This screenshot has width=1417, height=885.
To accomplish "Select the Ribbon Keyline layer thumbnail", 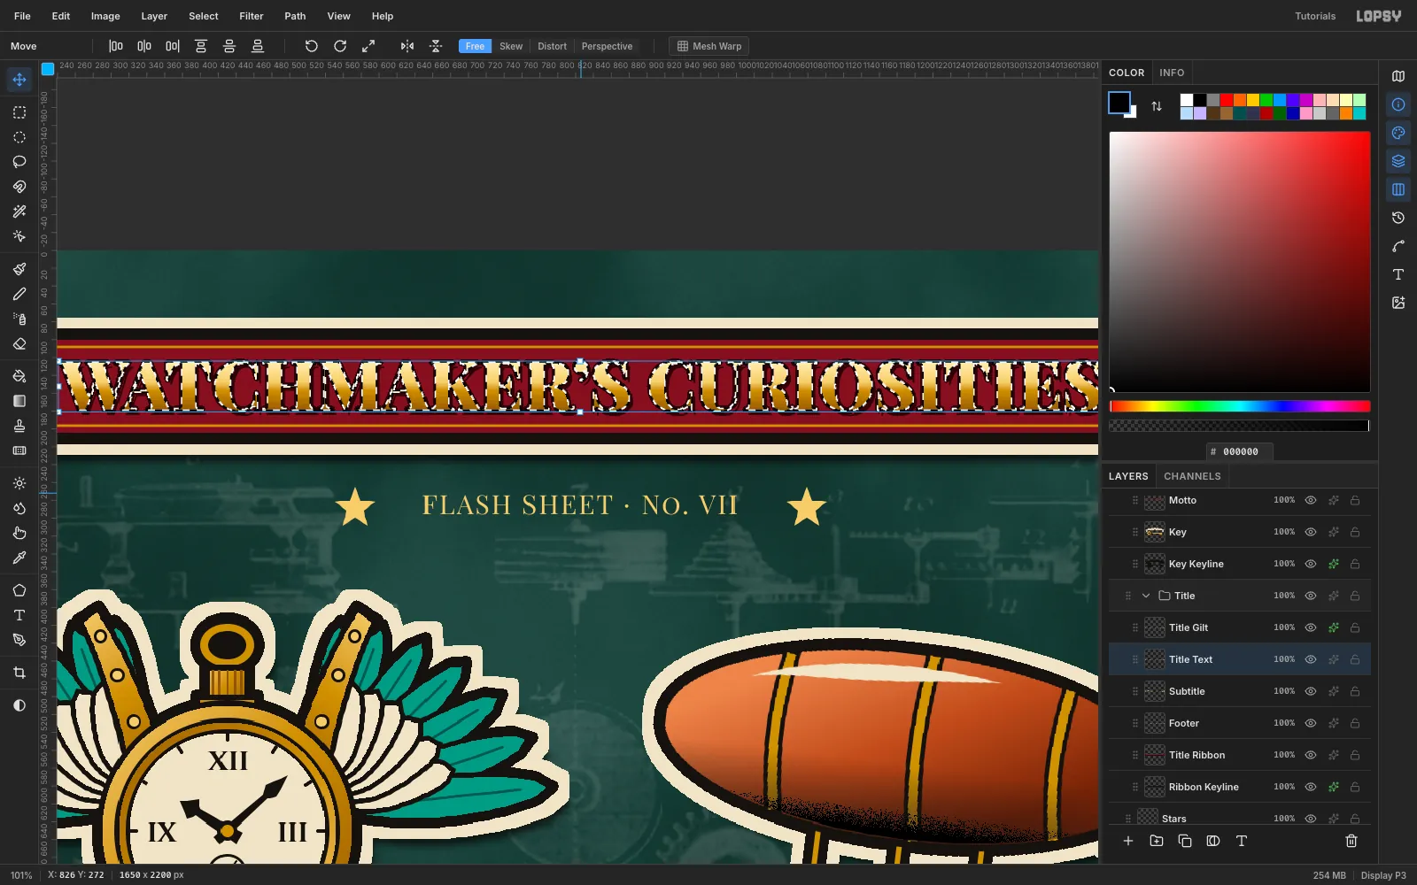I will pos(1155,787).
